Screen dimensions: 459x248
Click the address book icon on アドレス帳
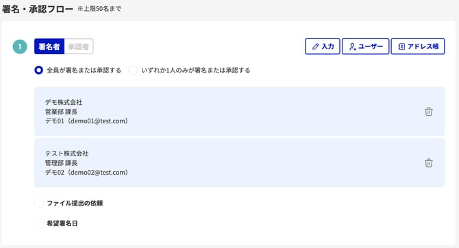(x=401, y=47)
